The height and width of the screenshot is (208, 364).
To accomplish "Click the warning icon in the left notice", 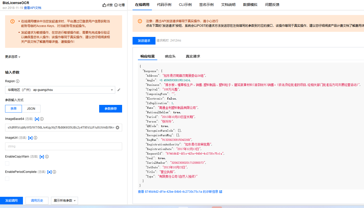I will click(x=12, y=21).
